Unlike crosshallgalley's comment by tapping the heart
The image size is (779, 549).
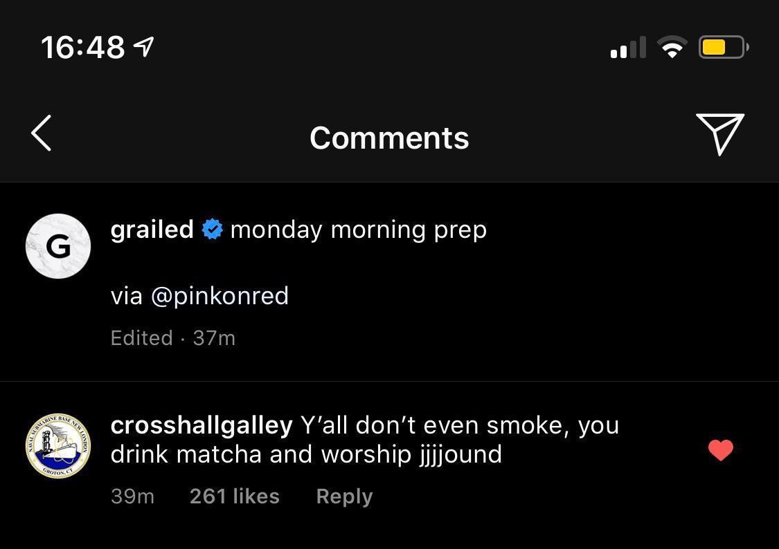click(720, 450)
